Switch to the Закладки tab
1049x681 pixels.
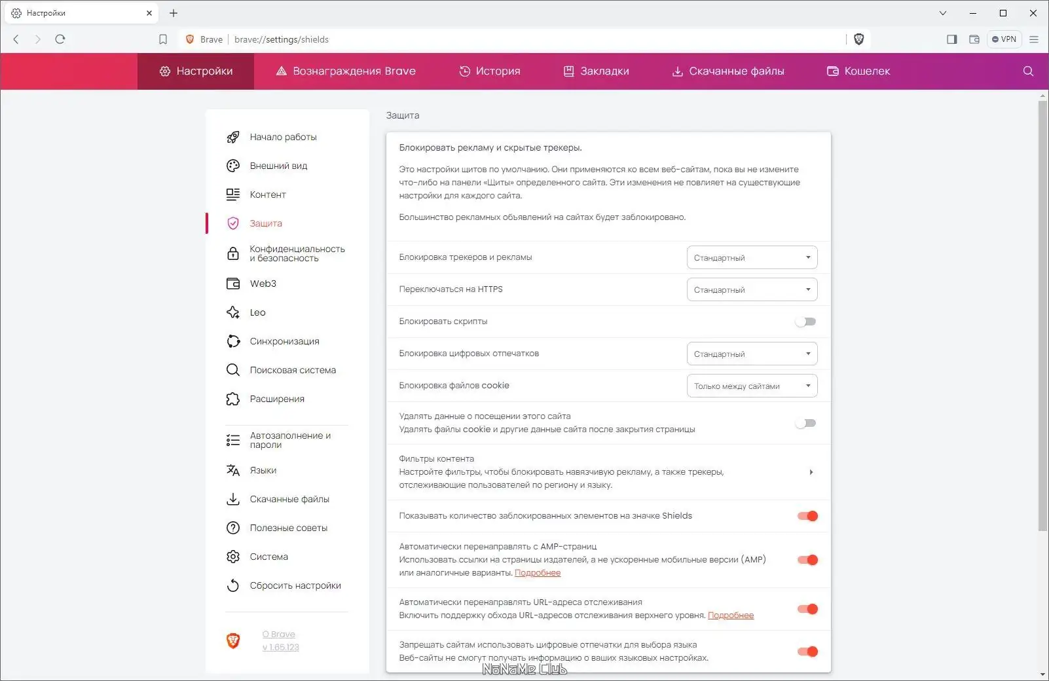[x=597, y=71]
